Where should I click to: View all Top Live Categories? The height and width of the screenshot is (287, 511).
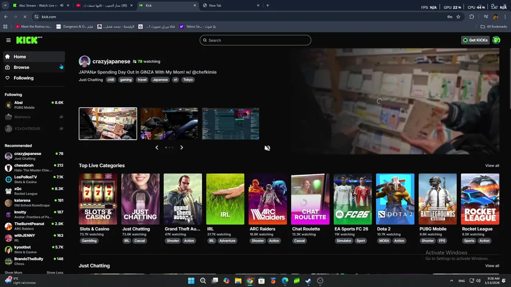click(492, 165)
